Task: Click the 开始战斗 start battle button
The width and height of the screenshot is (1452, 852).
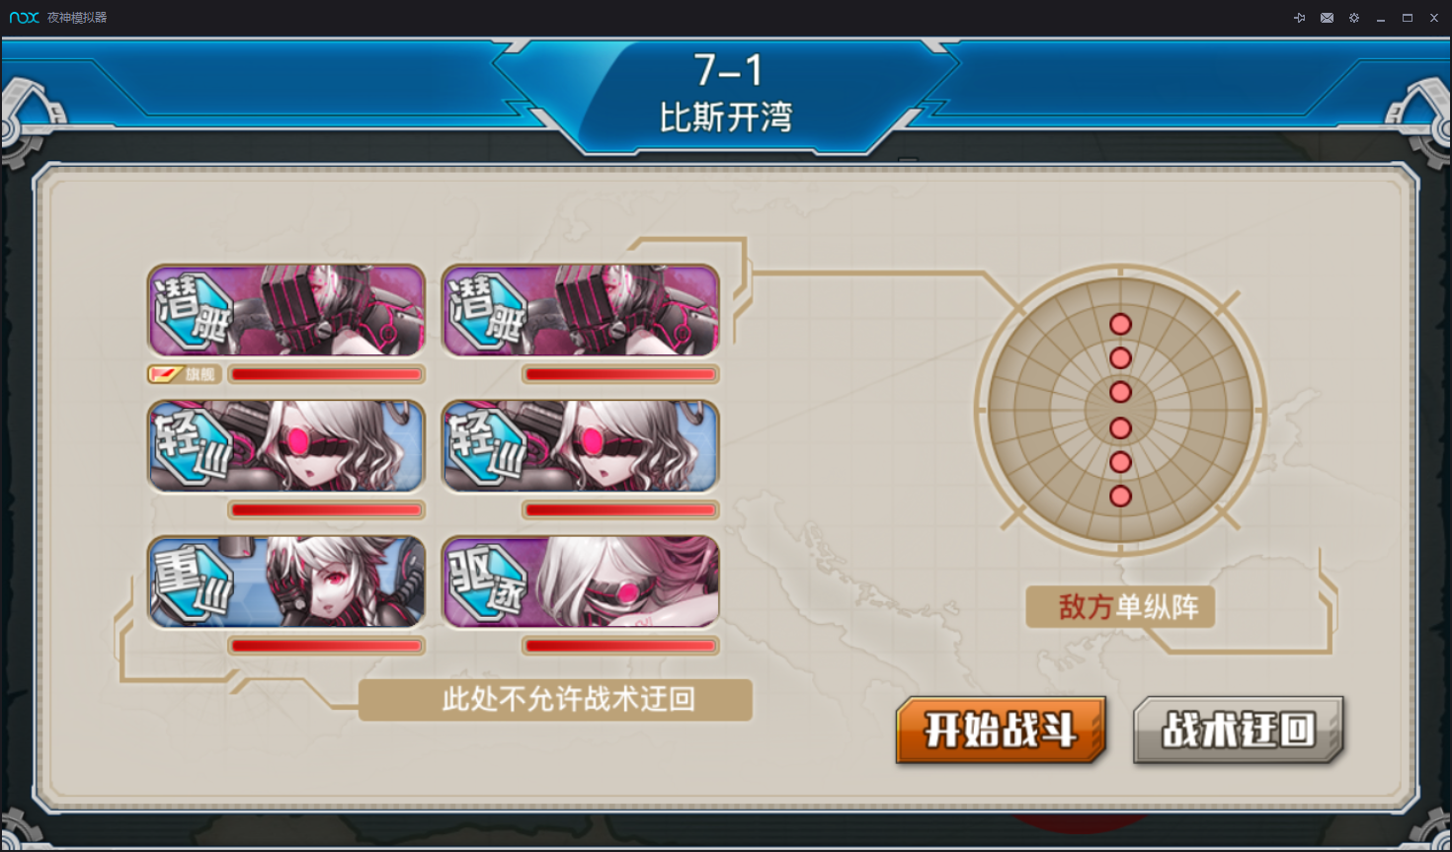Action: click(x=1001, y=730)
